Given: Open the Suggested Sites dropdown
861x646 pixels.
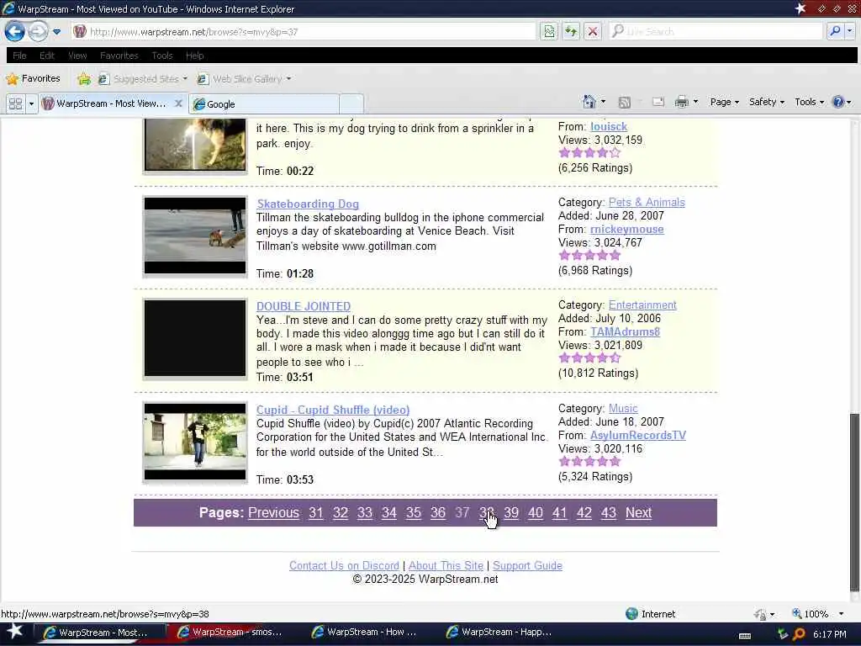Looking at the screenshot, I should click(x=142, y=79).
